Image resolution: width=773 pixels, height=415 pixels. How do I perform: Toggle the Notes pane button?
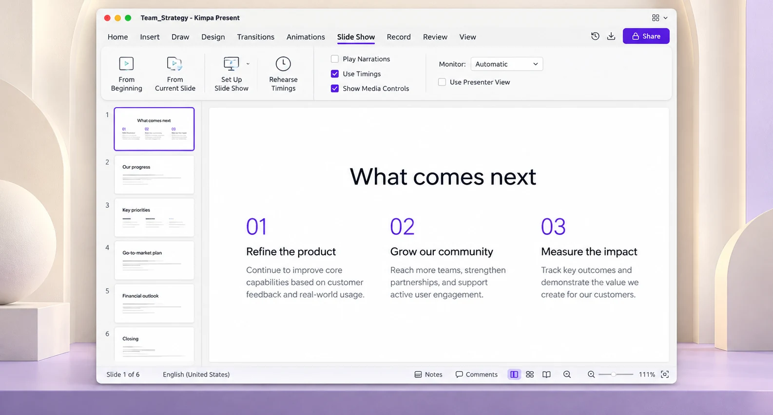pyautogui.click(x=428, y=375)
